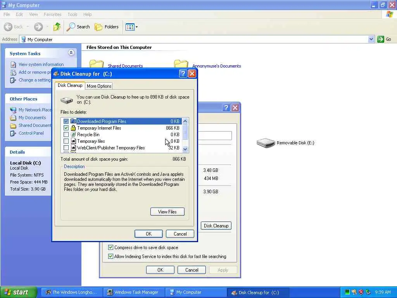
Task: Switch to The Windows Longhorn taskbar button
Action: pos(72,292)
